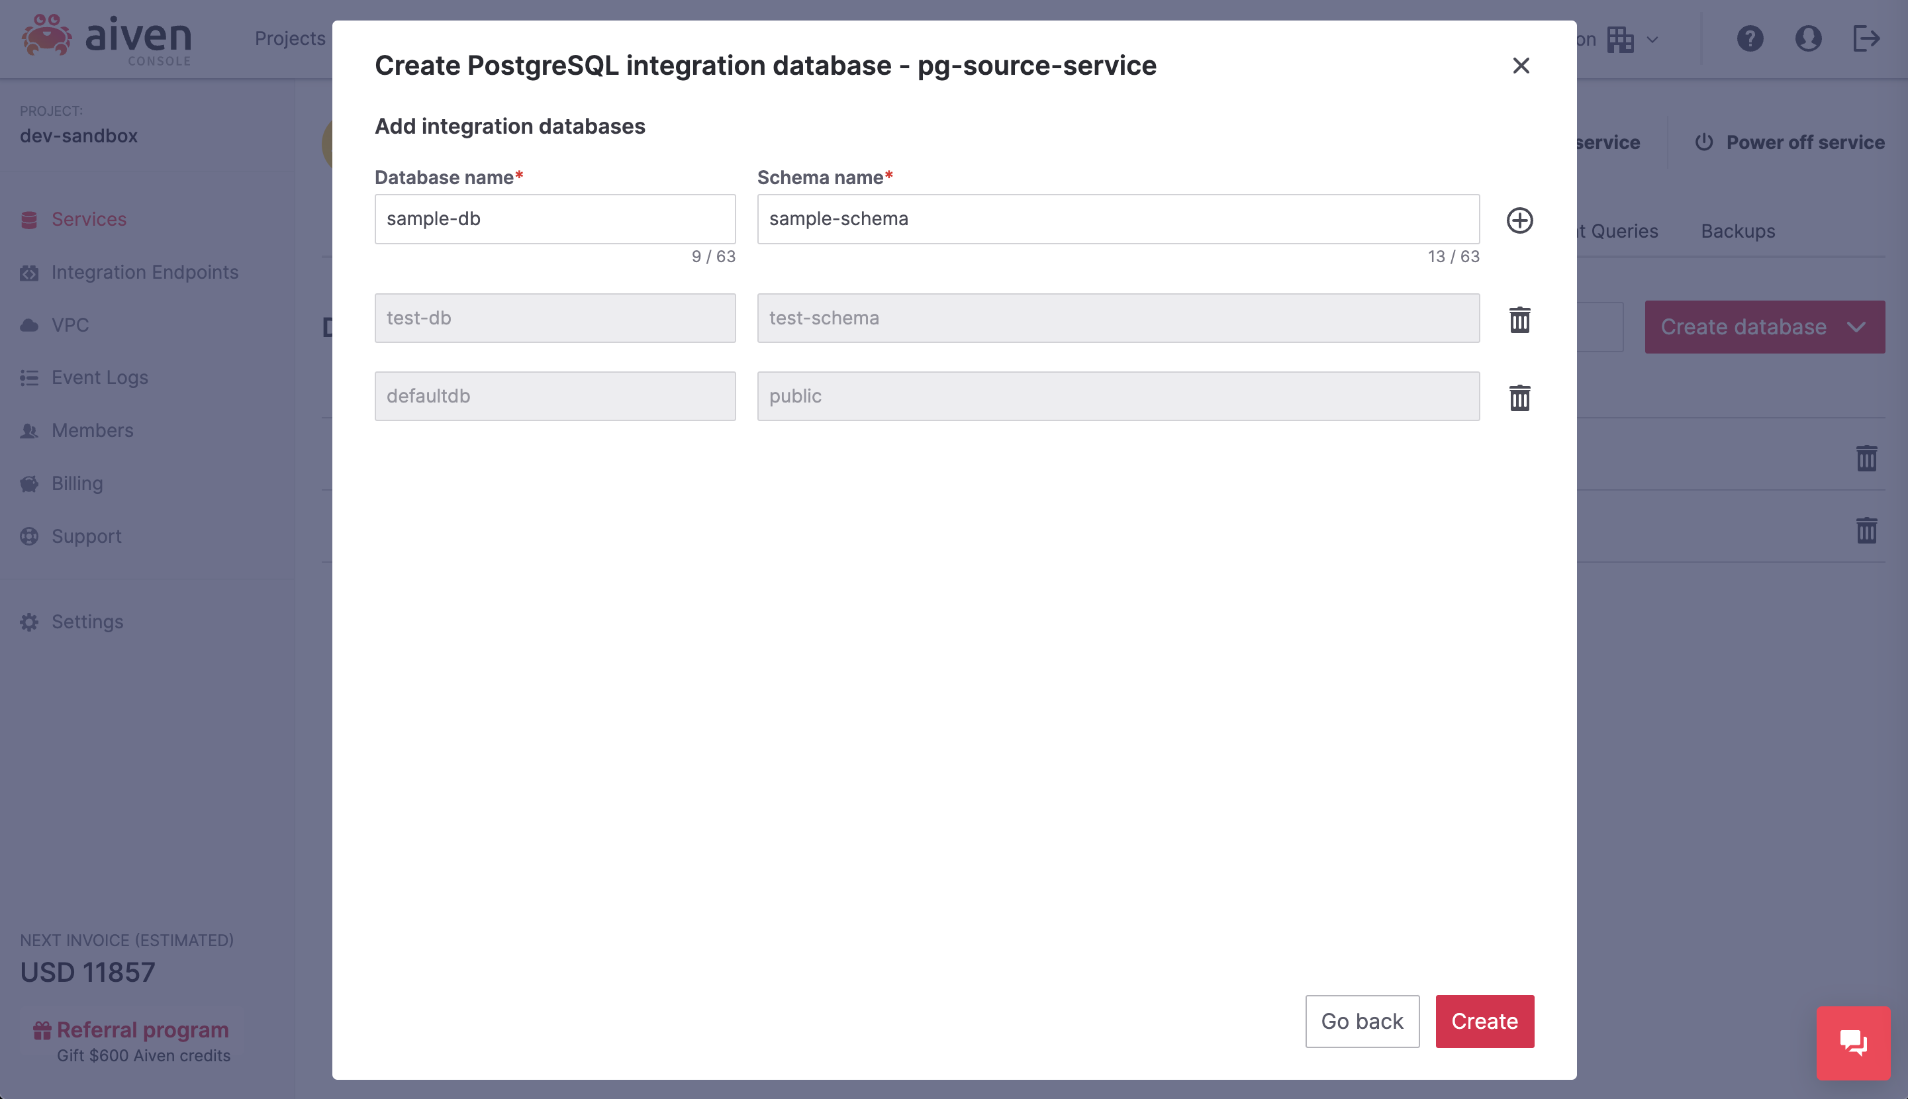Expand the Create database dropdown
Image resolution: width=1908 pixels, height=1099 pixels.
click(x=1764, y=327)
